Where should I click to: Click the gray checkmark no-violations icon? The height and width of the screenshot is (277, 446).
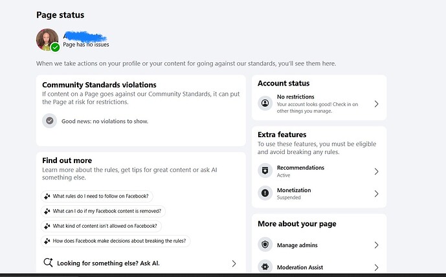tap(49, 121)
